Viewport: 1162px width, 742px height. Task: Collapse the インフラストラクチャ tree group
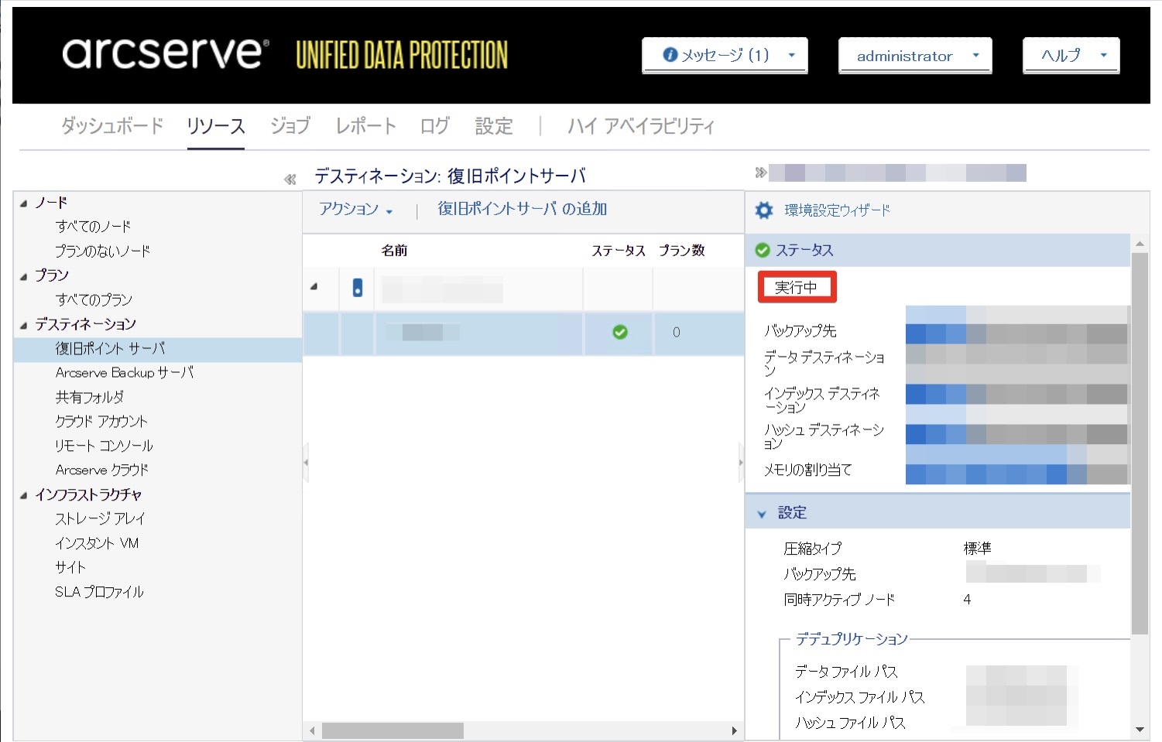(24, 495)
